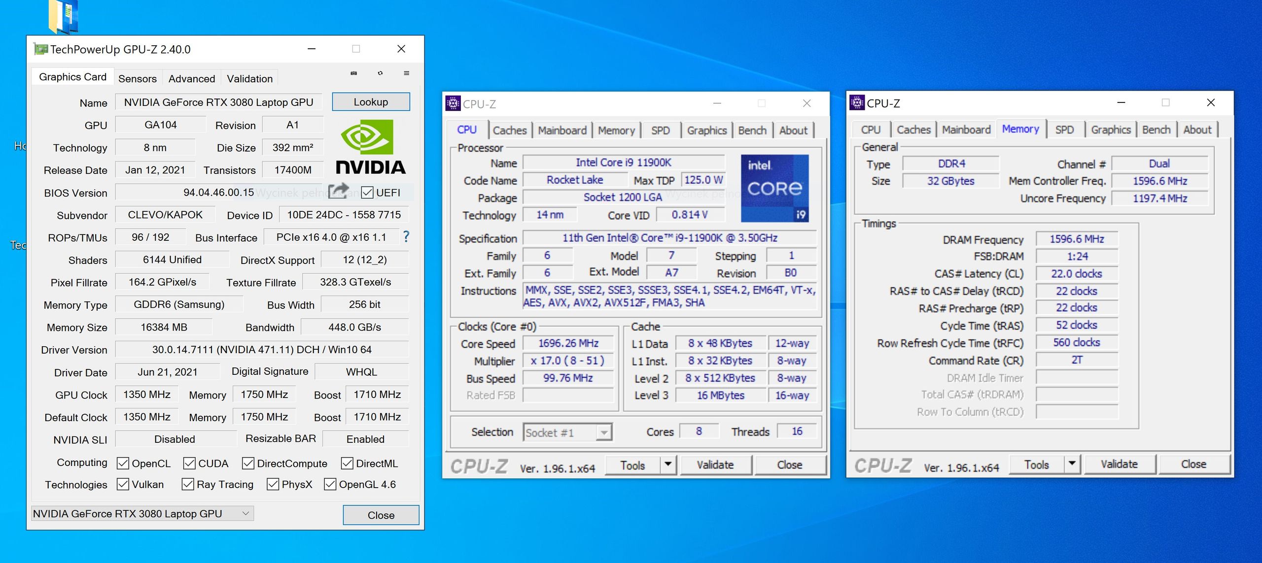Expand Tools dropdown arrow in left CPU-Z
This screenshot has width=1262, height=563.
pyautogui.click(x=668, y=464)
